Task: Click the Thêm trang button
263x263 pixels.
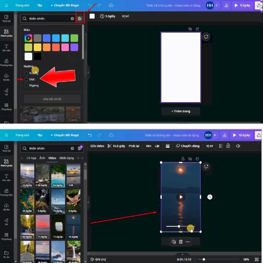Action: tap(180, 111)
